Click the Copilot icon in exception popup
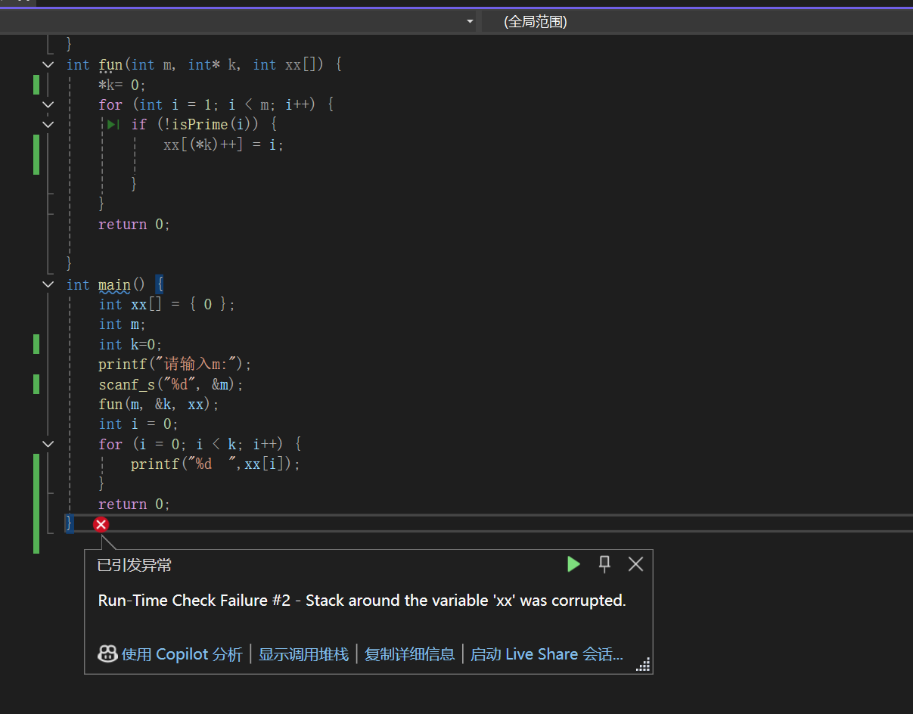The image size is (913, 714). click(x=108, y=653)
